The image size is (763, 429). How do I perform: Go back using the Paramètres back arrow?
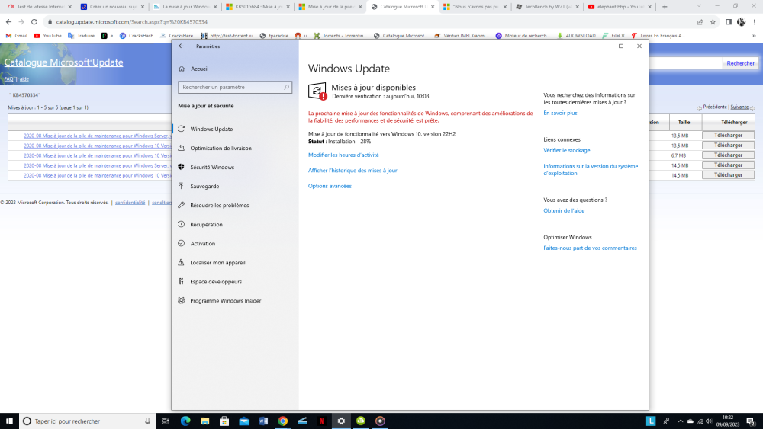pos(181,46)
